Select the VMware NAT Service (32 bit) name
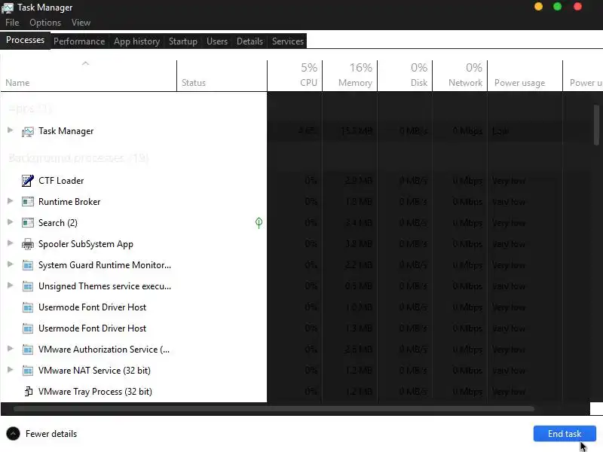The image size is (603, 452). point(94,371)
